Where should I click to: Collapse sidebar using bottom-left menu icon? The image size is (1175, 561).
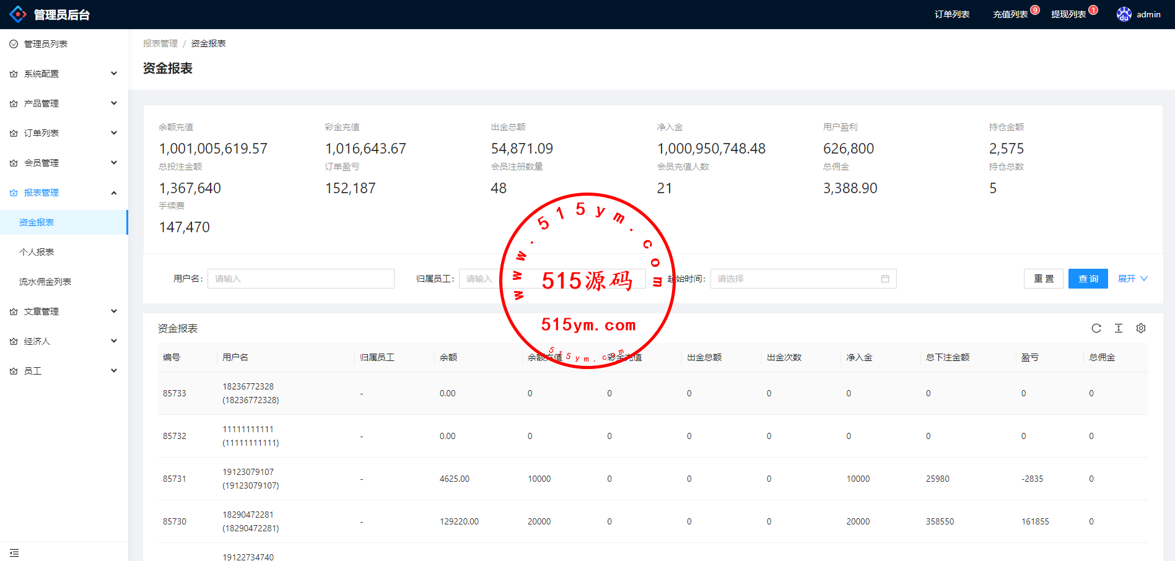click(14, 552)
